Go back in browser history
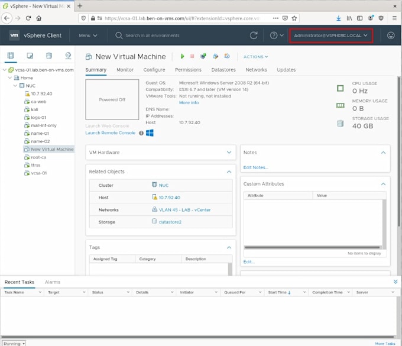 pyautogui.click(x=7, y=18)
